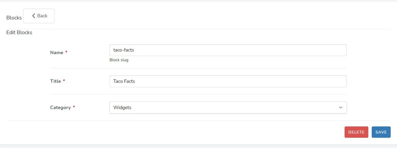Viewport: 397px width, 148px height.
Task: Select the Widgets value in the Category field
Action: click(122, 108)
